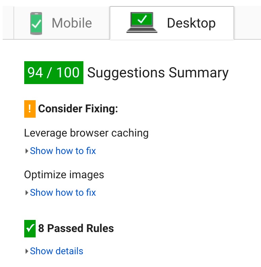Screen dimensions: 261x267
Task: Expand the Show details disclosure triangle
Action: [x=27, y=251]
